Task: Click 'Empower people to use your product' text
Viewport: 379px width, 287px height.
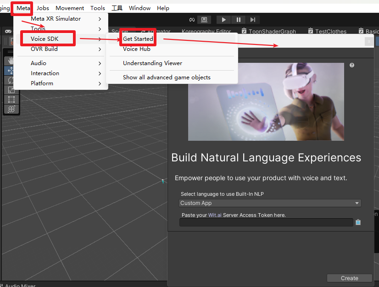Action: [x=261, y=178]
